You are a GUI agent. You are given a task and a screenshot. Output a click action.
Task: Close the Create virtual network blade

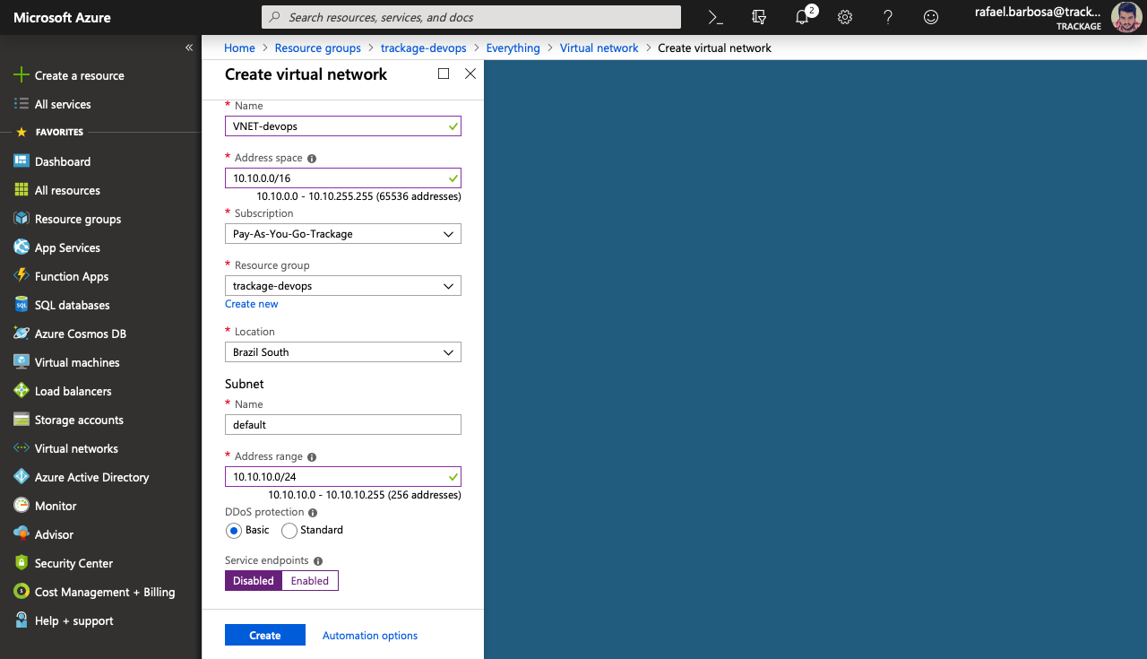(x=470, y=74)
